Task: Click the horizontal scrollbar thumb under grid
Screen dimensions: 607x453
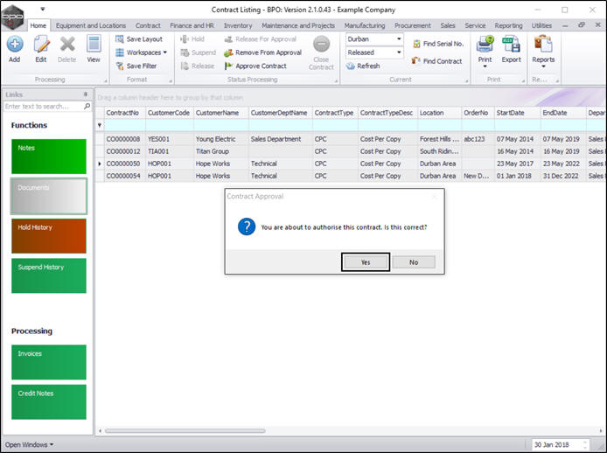Action: coord(185,430)
